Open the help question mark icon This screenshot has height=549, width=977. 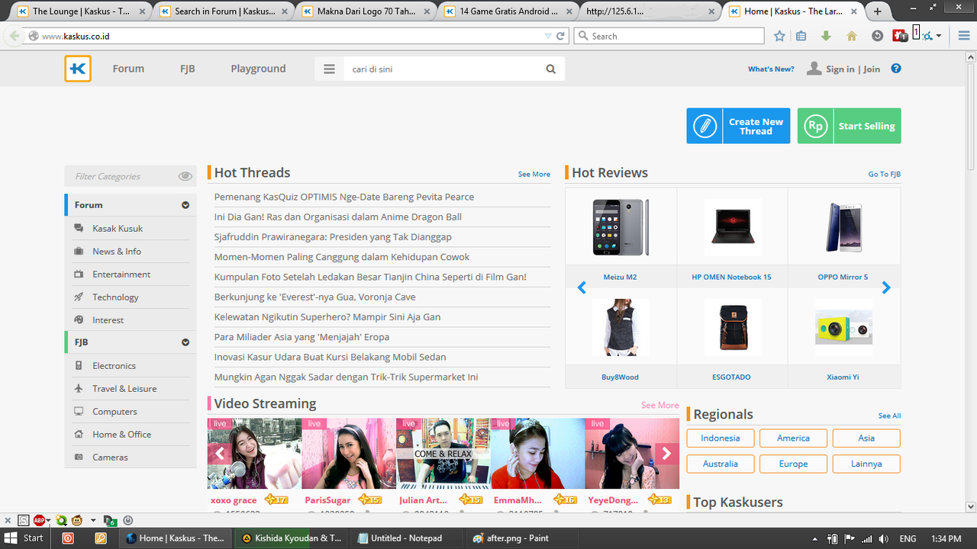pyautogui.click(x=896, y=69)
